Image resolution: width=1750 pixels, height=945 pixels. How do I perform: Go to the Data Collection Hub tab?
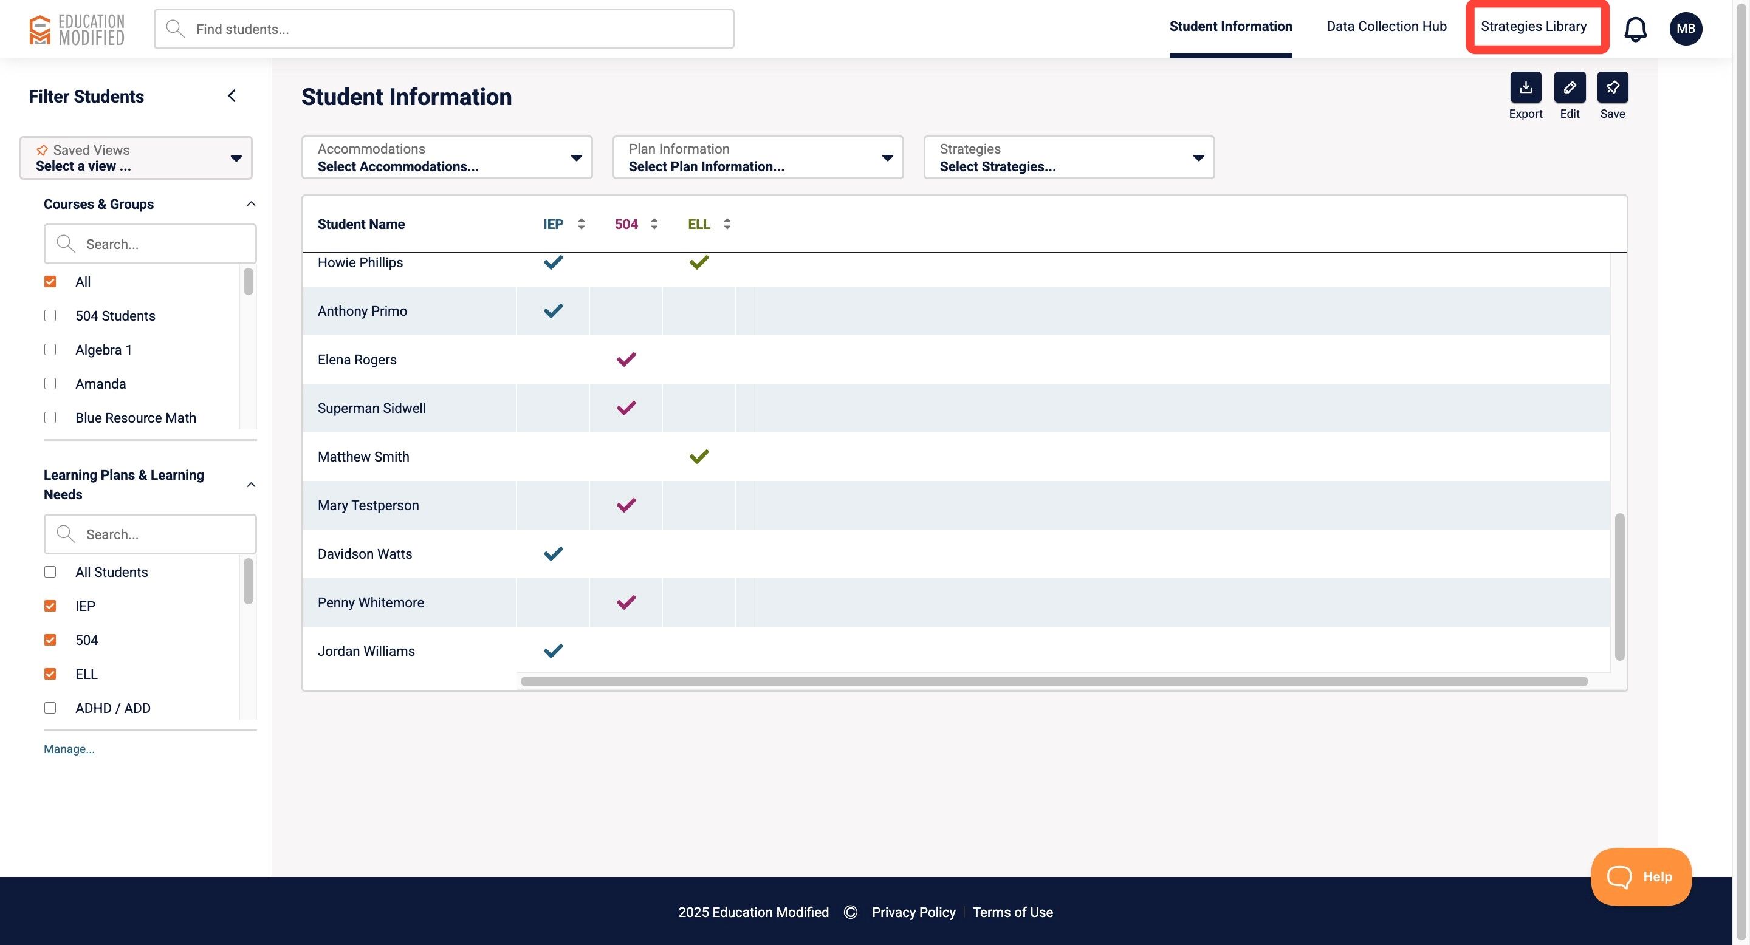pos(1386,27)
